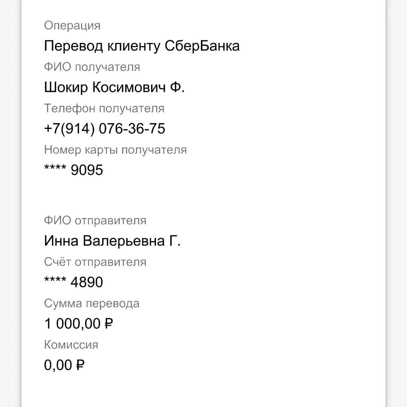Click the "Сумма перевода" label

pyautogui.click(x=92, y=304)
